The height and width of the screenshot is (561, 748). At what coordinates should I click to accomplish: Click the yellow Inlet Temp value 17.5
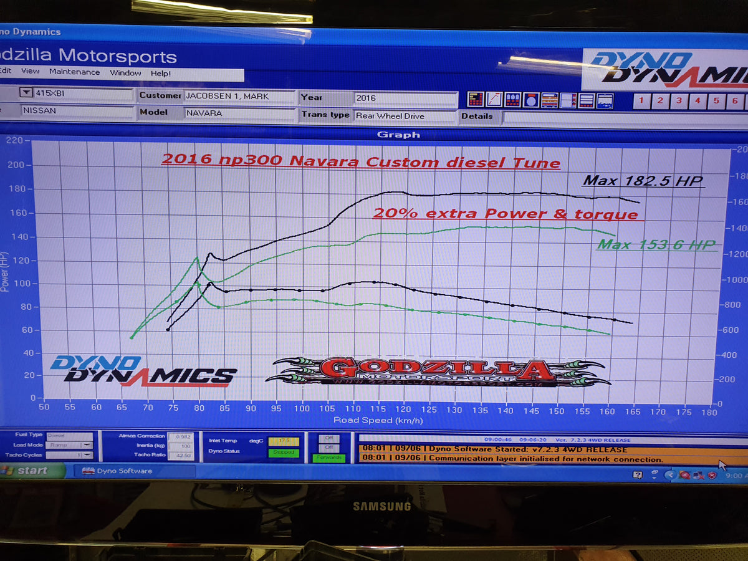coord(284,441)
